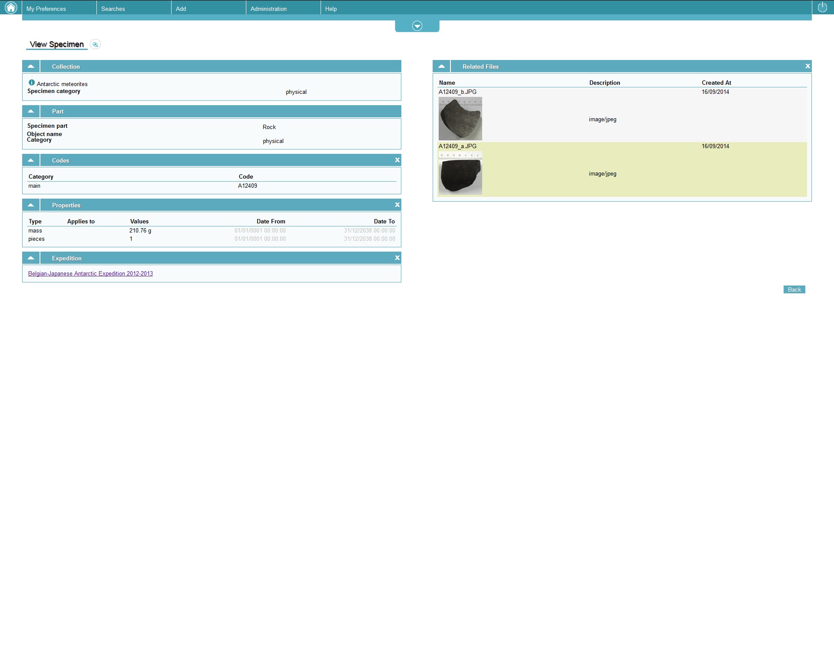The width and height of the screenshot is (834, 671).
Task: Click the info icon beside Antarctic meteorites
Action: [32, 83]
